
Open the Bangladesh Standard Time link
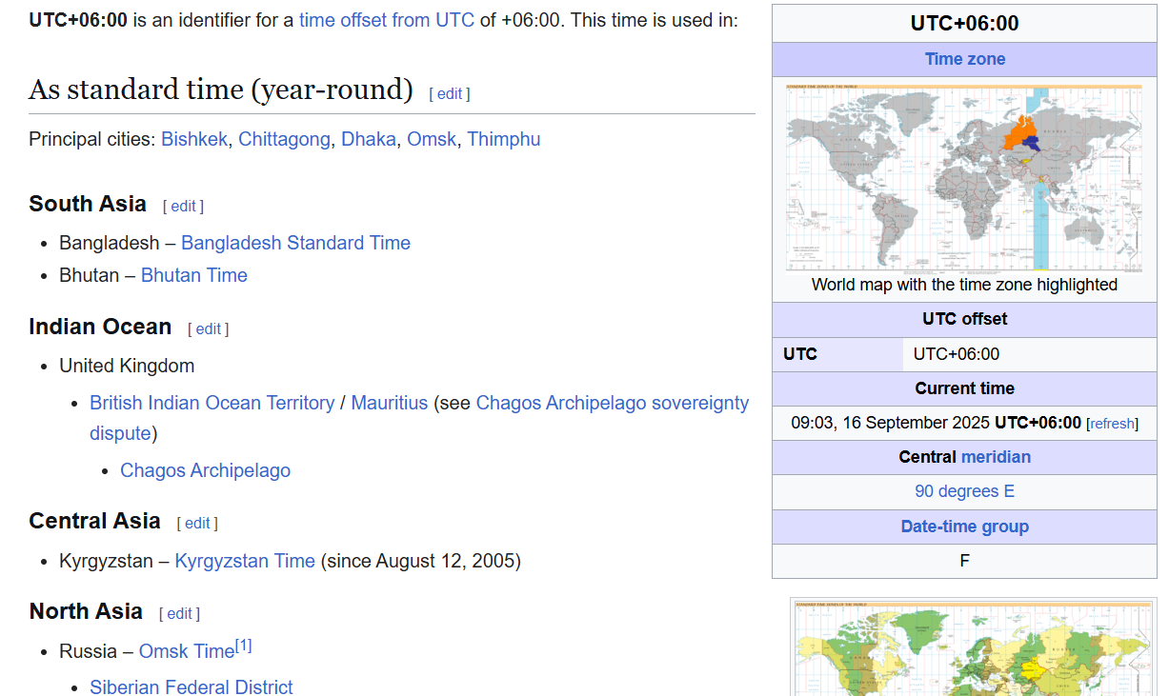(295, 243)
